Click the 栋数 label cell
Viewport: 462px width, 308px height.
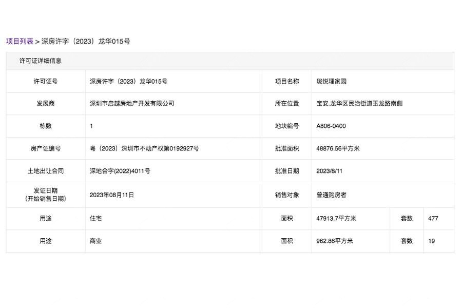(x=46, y=126)
